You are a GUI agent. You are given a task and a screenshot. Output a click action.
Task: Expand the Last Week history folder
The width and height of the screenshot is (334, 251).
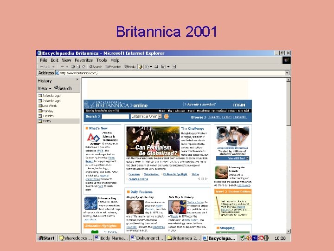tap(47, 106)
